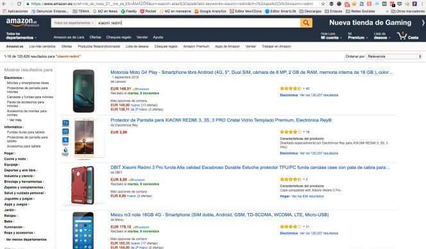Open Ayuda in the nav bar
426x249 pixels.
[158, 37]
